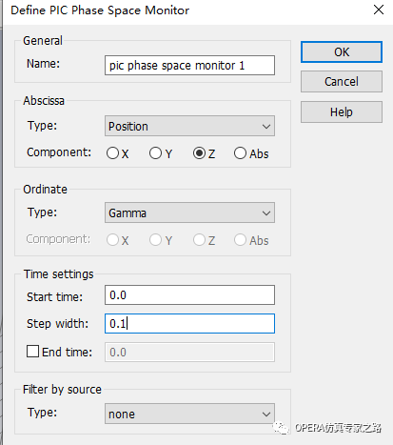The height and width of the screenshot is (445, 393).
Task: Click the Filter source none dropdown arrow
Action: click(x=266, y=415)
